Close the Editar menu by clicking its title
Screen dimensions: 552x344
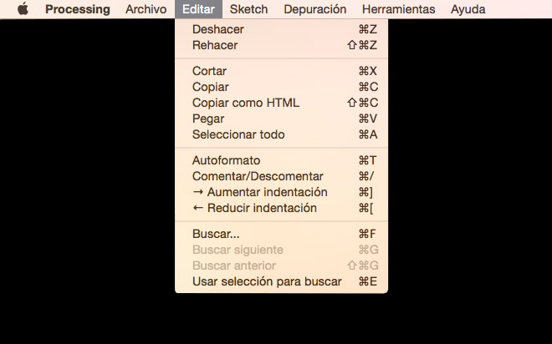[x=198, y=9]
